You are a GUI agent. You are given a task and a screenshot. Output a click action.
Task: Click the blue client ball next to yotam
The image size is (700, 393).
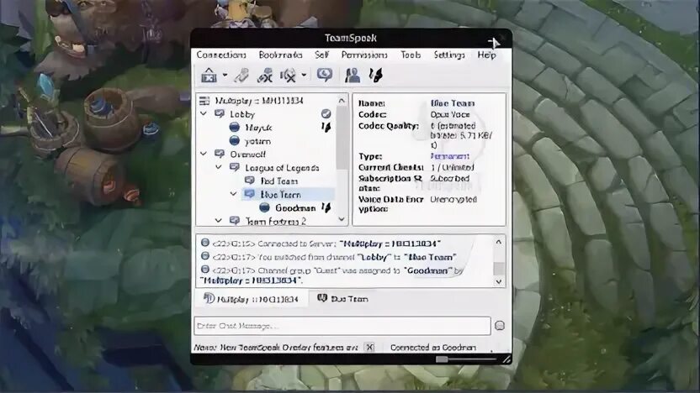click(x=235, y=141)
